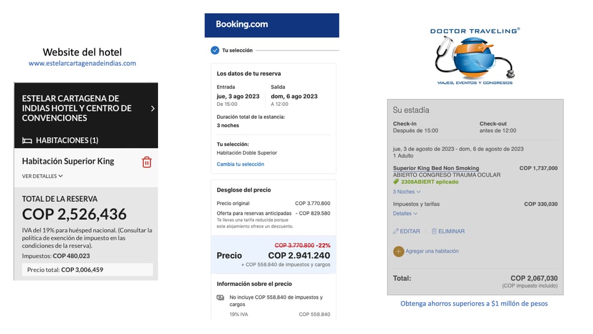Click the trash icon next to ELIMINAR
Viewport: 593px width, 334px height.
click(434, 232)
